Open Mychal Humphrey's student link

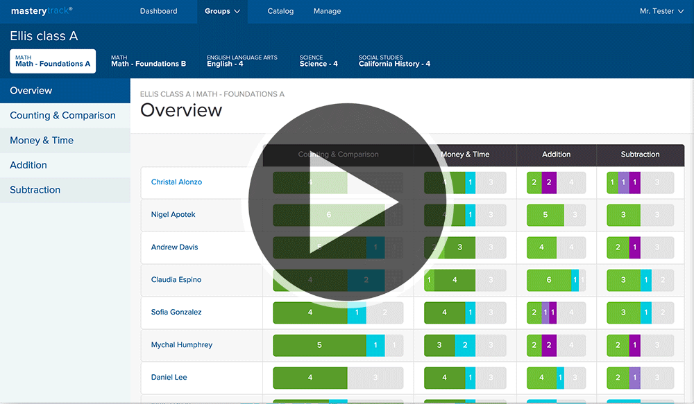pos(182,345)
